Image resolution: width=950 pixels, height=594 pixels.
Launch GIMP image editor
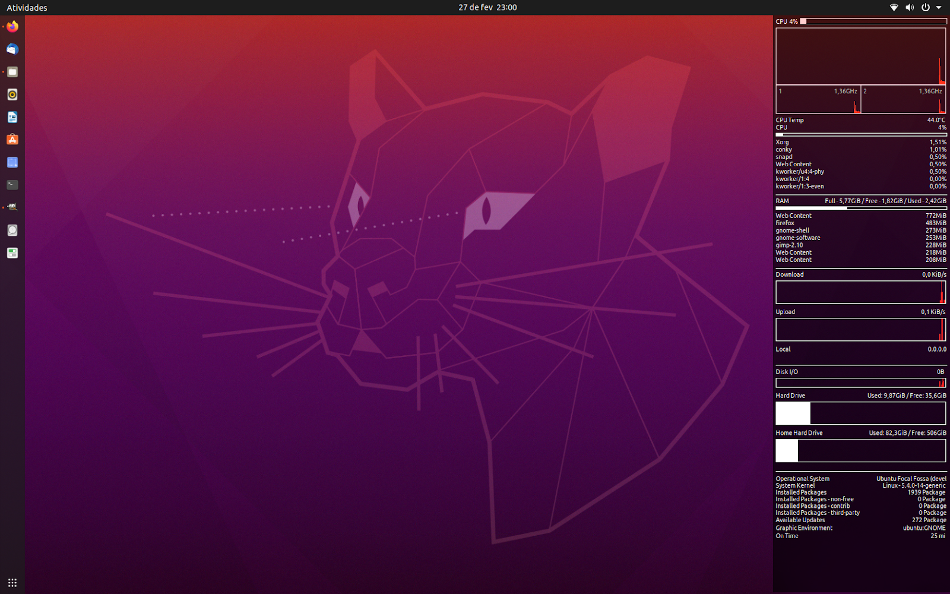point(12,207)
